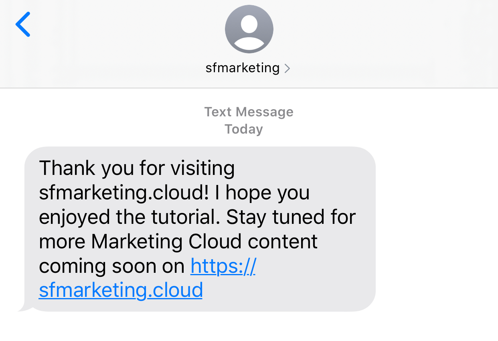The width and height of the screenshot is (498, 341).
Task: Tap the blue back arrow
Action: tap(23, 24)
